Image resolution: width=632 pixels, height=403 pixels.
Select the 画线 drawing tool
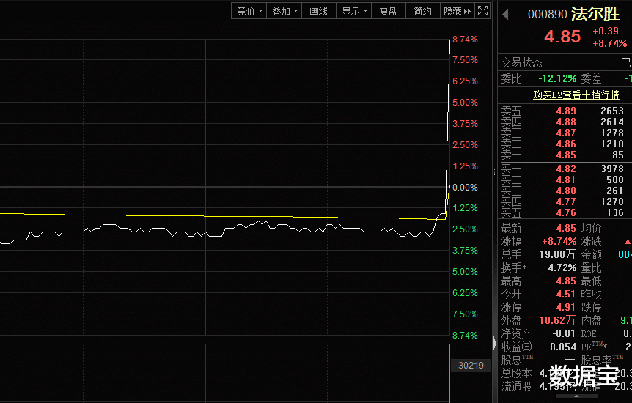(x=318, y=11)
